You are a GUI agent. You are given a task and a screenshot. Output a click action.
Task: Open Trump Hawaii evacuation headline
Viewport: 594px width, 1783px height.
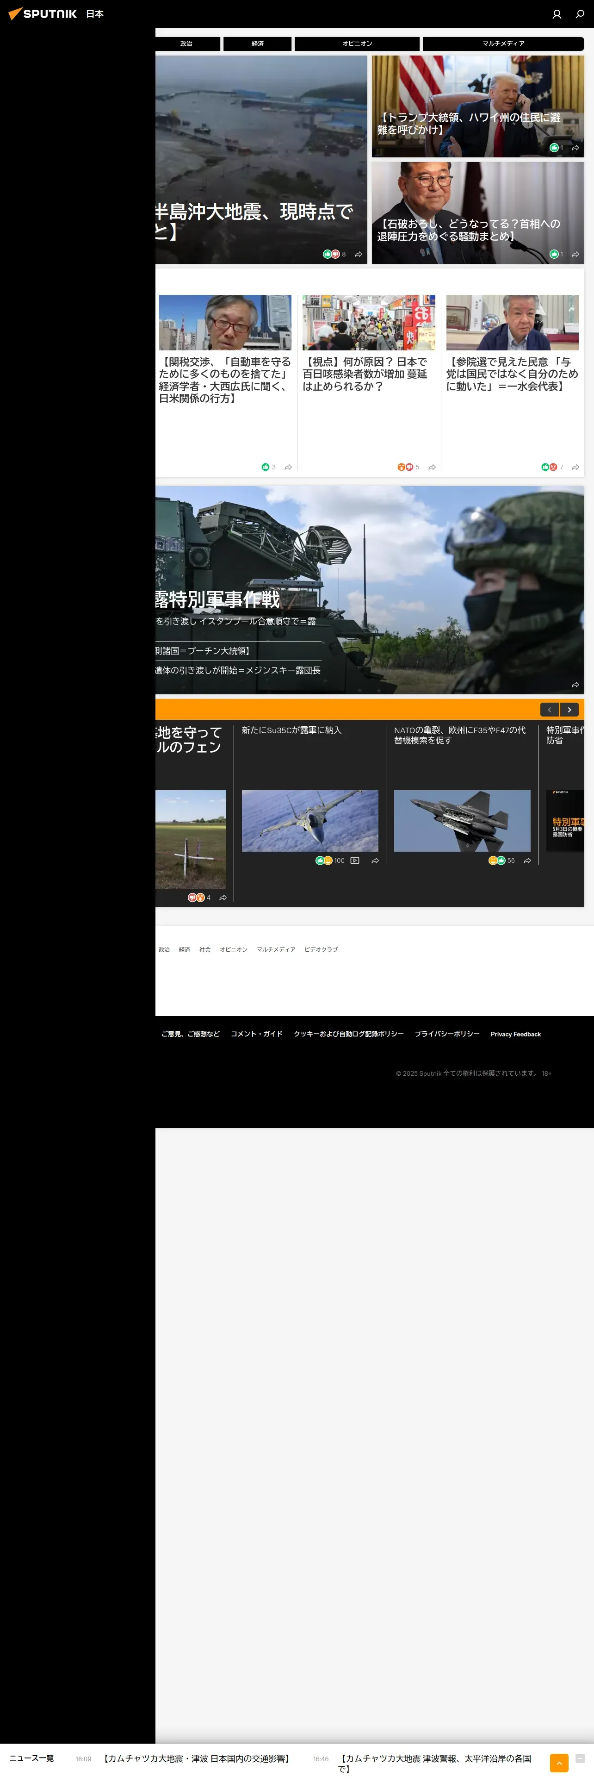pos(469,123)
